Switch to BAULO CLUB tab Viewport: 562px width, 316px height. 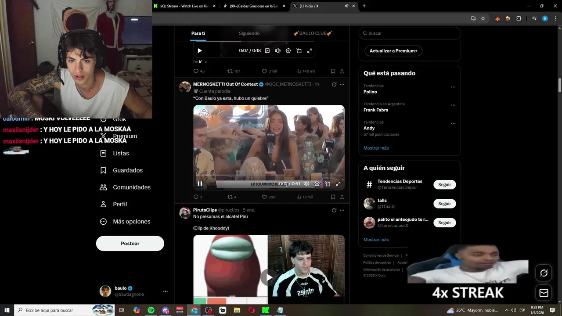313,33
